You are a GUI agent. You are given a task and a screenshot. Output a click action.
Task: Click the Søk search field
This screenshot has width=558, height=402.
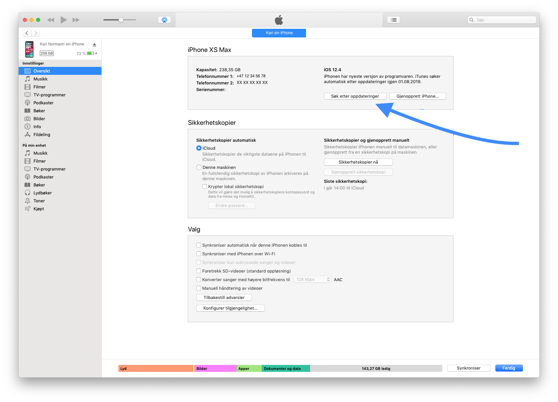502,20
